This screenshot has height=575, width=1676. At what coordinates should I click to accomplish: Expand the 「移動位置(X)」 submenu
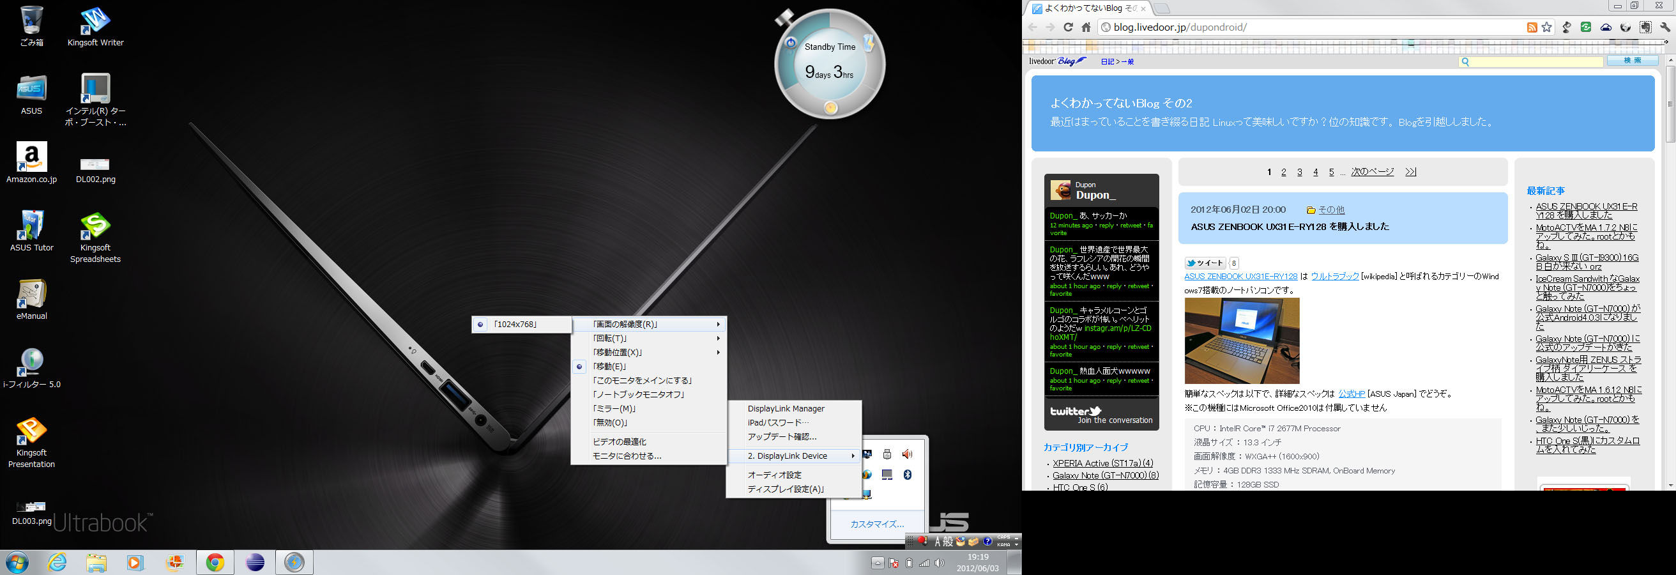649,353
